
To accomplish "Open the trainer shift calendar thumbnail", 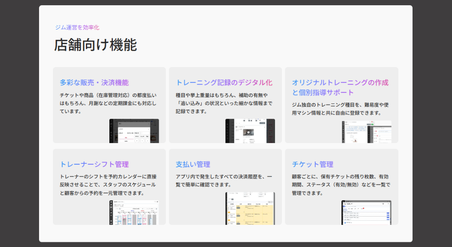I will tap(134, 212).
